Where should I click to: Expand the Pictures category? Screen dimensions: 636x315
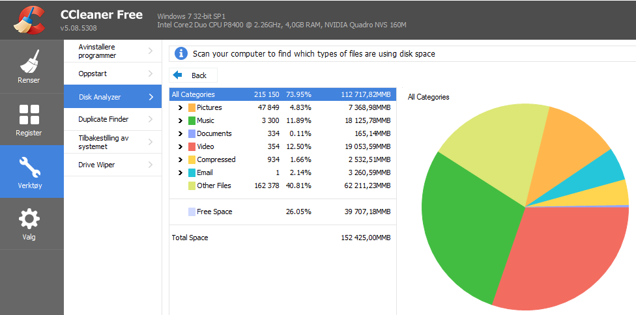coord(181,107)
